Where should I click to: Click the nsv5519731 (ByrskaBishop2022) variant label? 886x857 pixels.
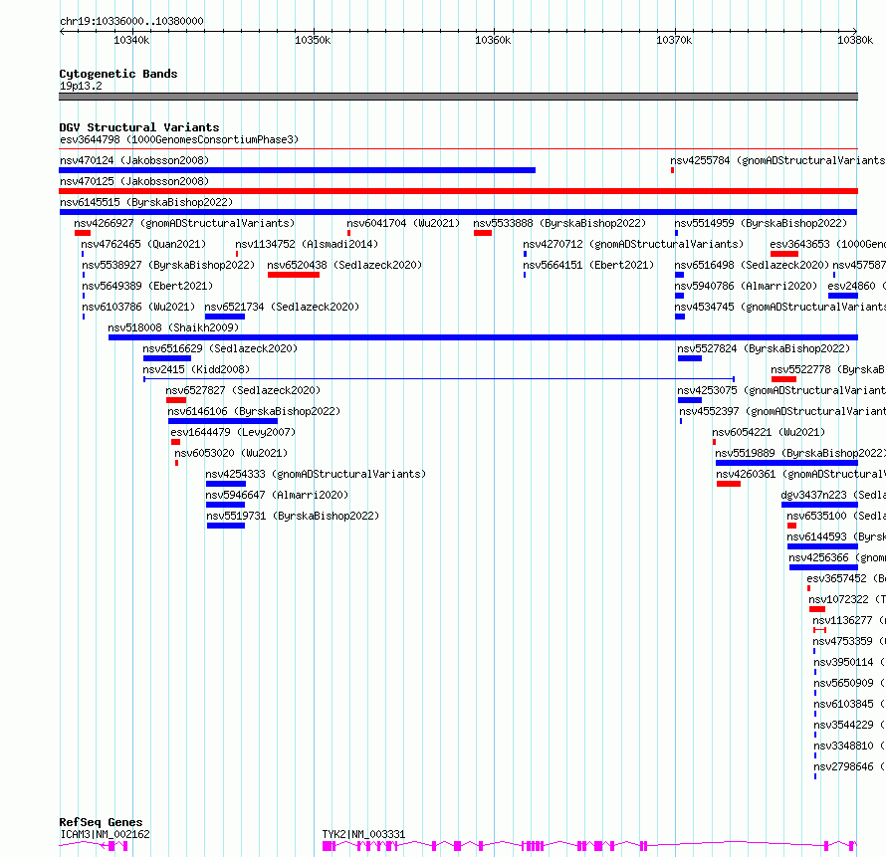293,516
